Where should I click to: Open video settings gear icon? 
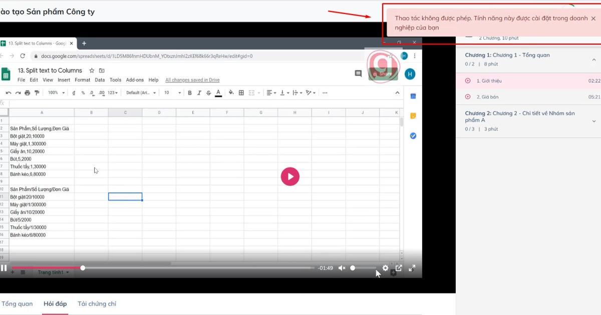385,268
